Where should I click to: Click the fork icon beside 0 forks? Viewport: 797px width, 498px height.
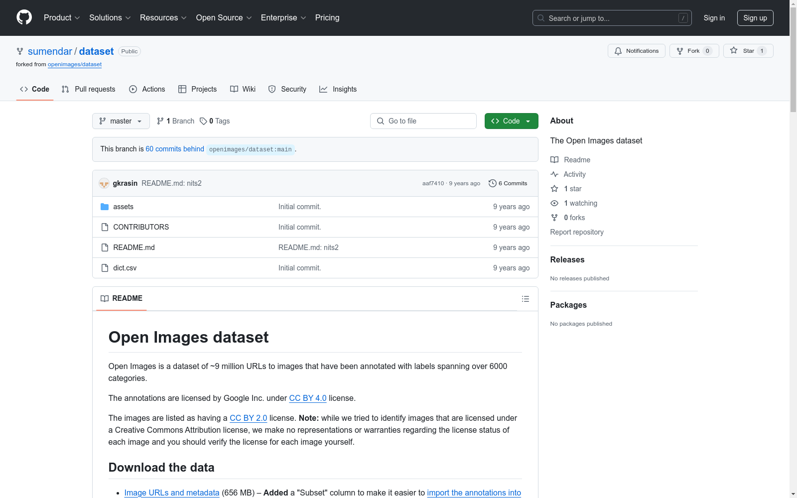coord(554,218)
